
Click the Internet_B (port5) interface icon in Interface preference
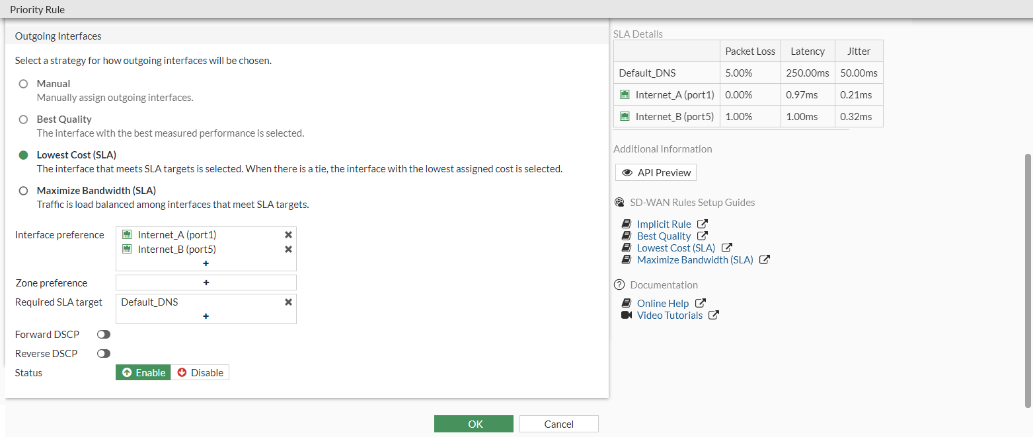click(127, 250)
